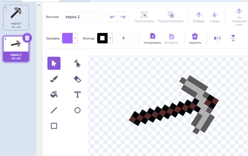
Task: Click the black outline color swatch
Action: (102, 38)
